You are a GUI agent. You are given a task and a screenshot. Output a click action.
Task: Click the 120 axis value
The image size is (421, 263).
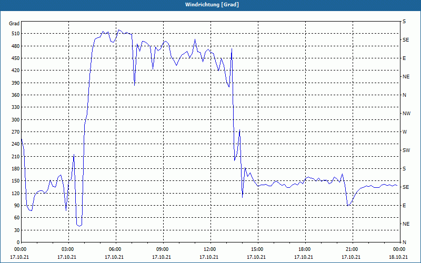16,193
